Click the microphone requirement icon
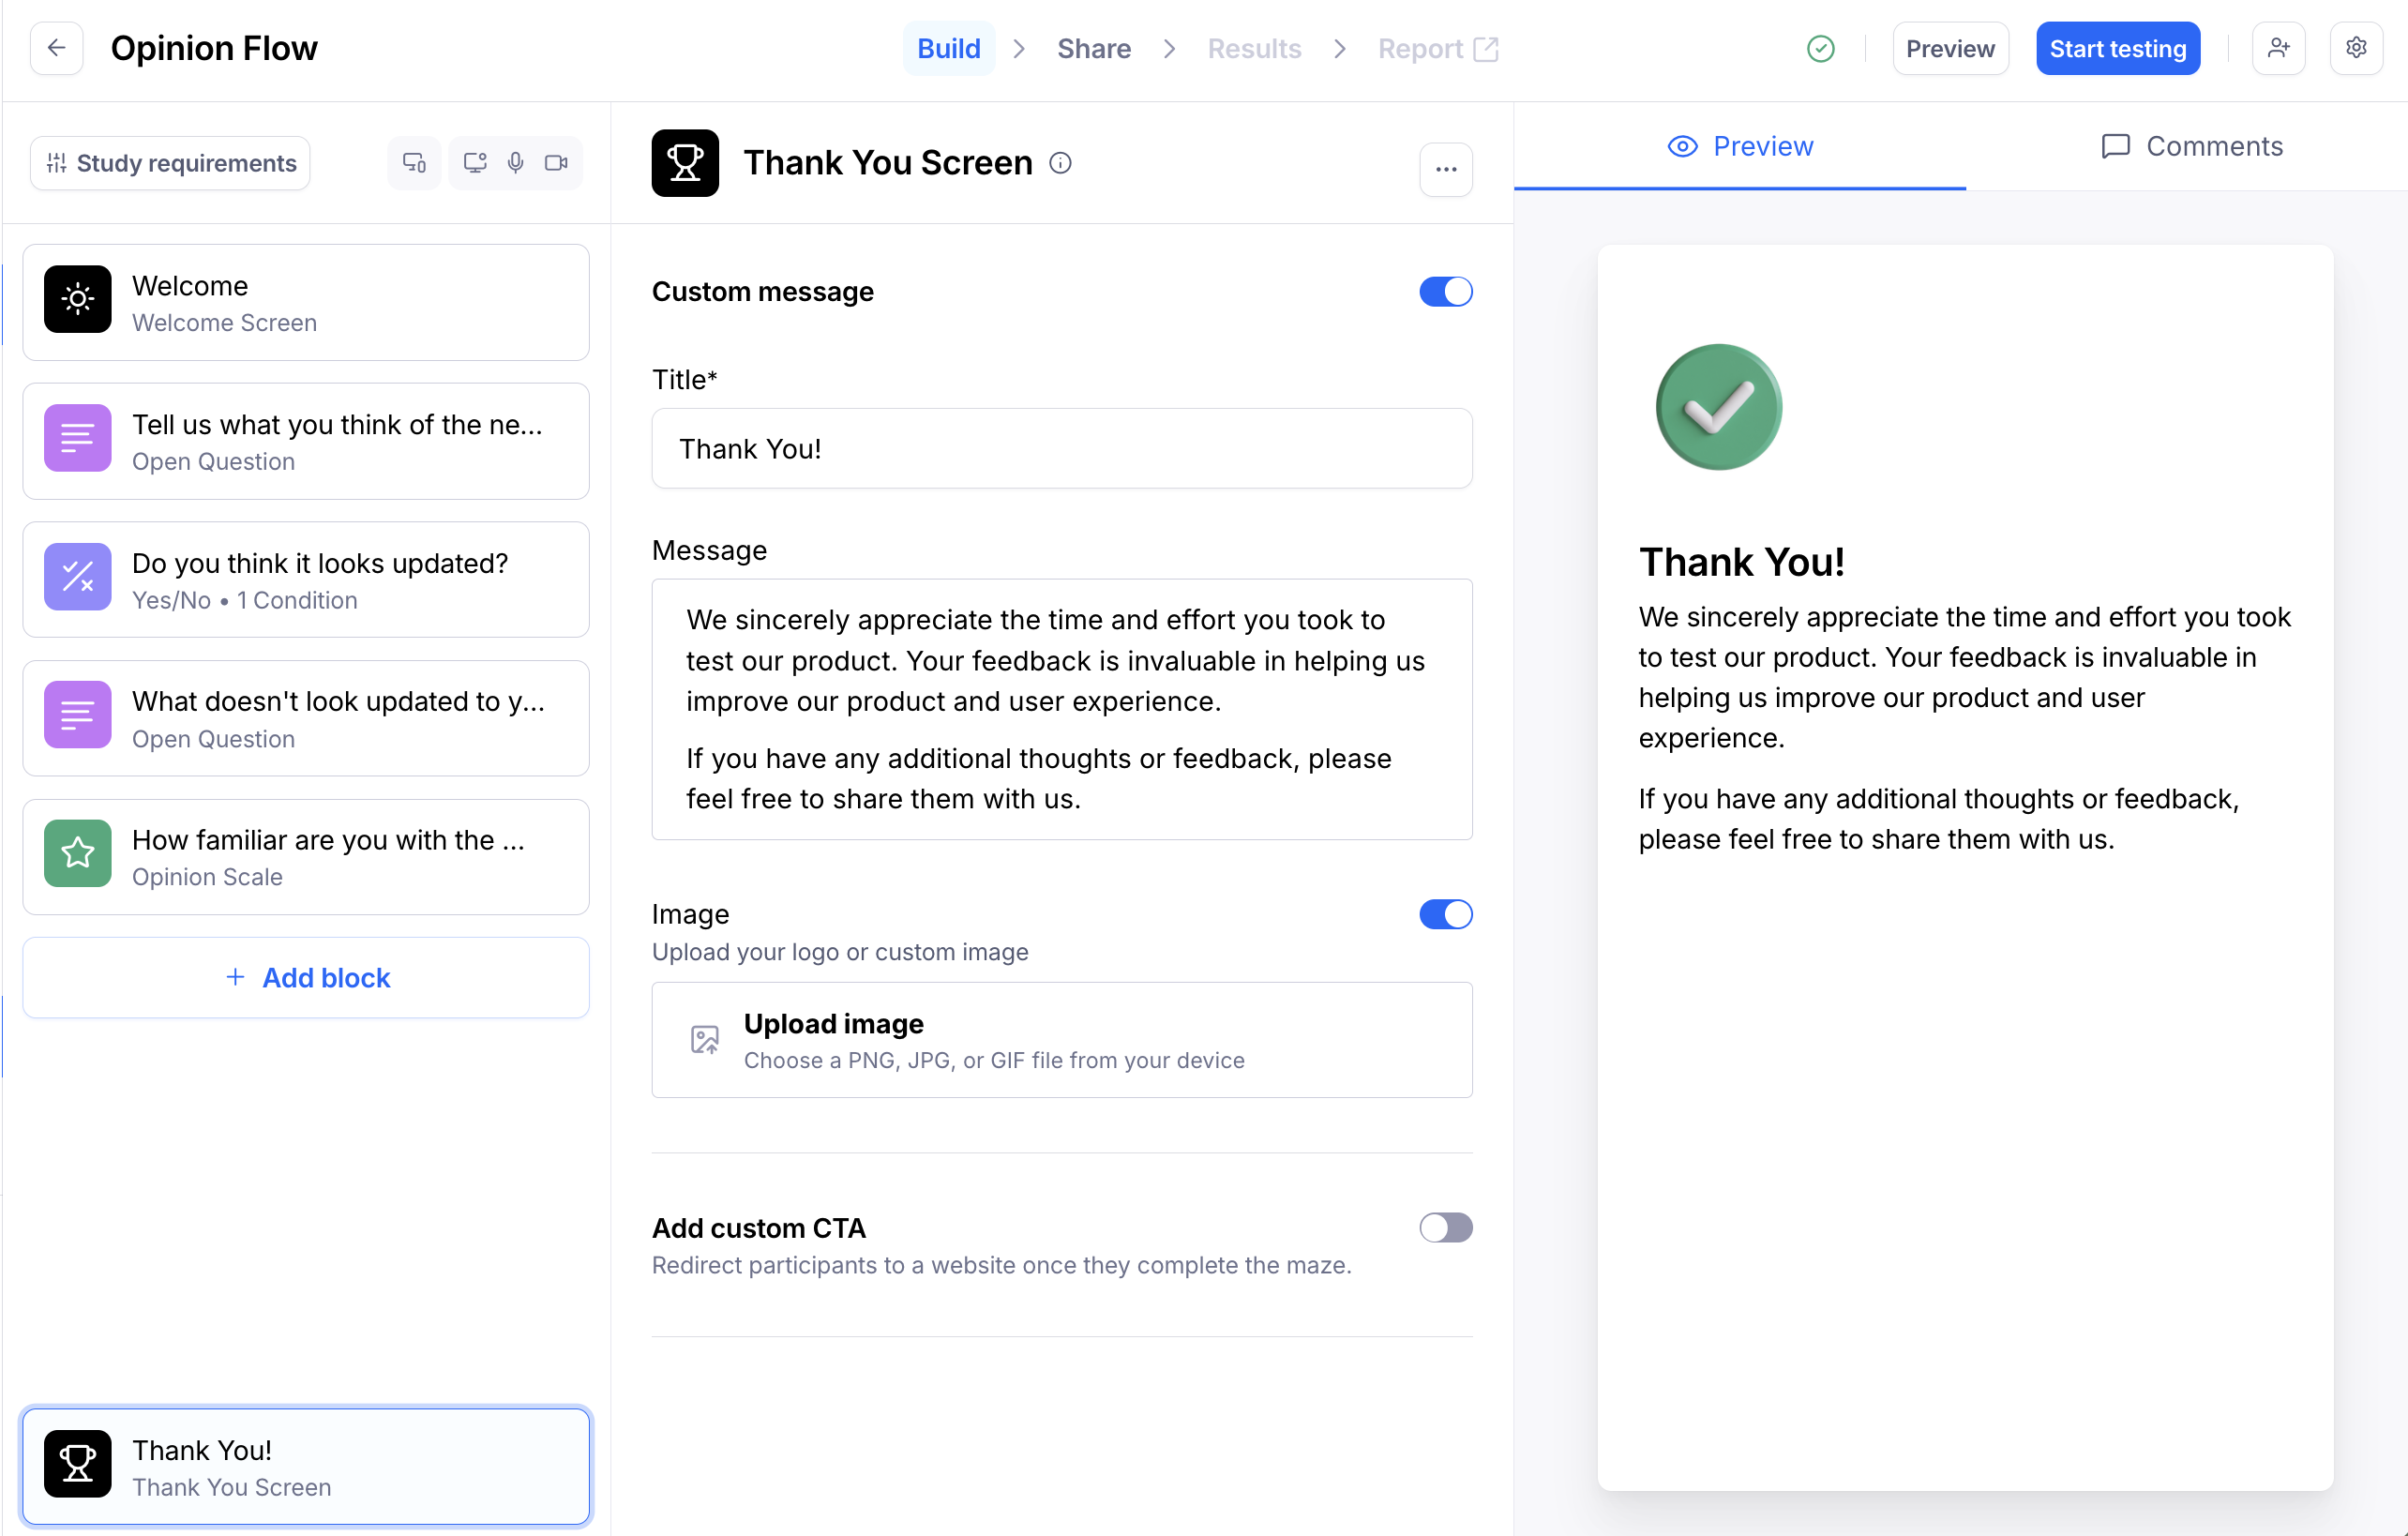 pyautogui.click(x=515, y=163)
